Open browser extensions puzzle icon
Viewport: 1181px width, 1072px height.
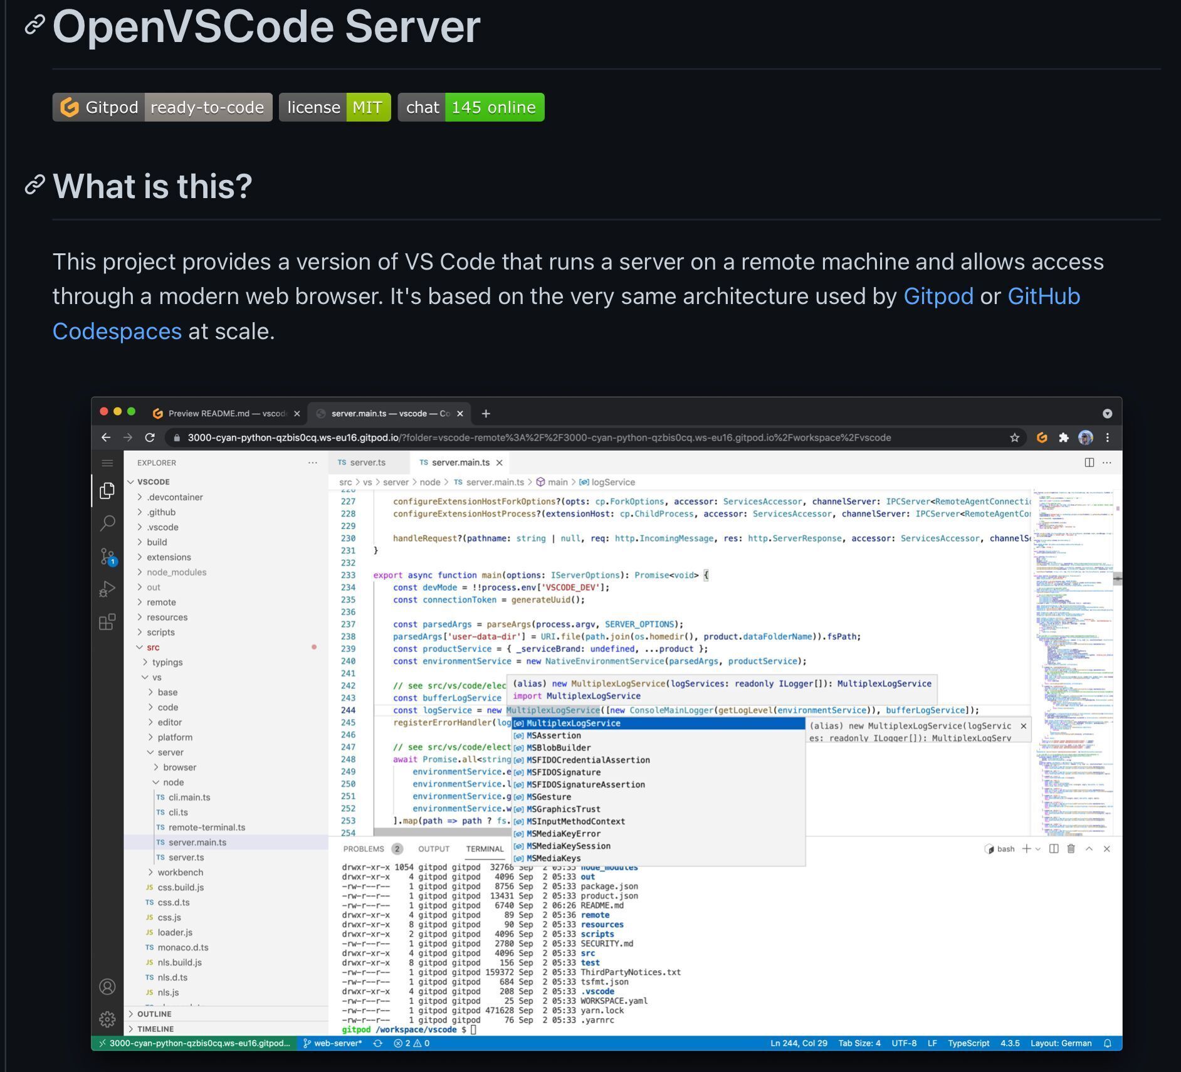pyautogui.click(x=1064, y=438)
